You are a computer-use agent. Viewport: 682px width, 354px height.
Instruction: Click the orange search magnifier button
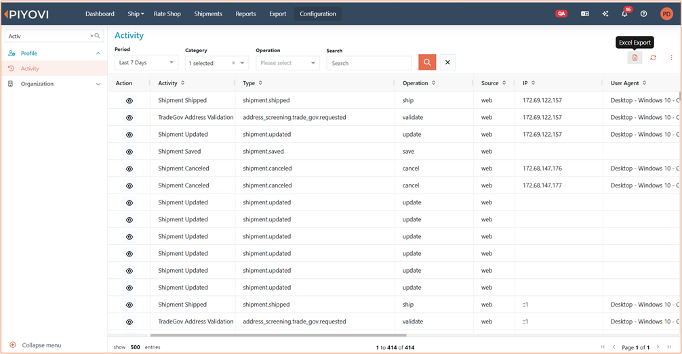(427, 62)
